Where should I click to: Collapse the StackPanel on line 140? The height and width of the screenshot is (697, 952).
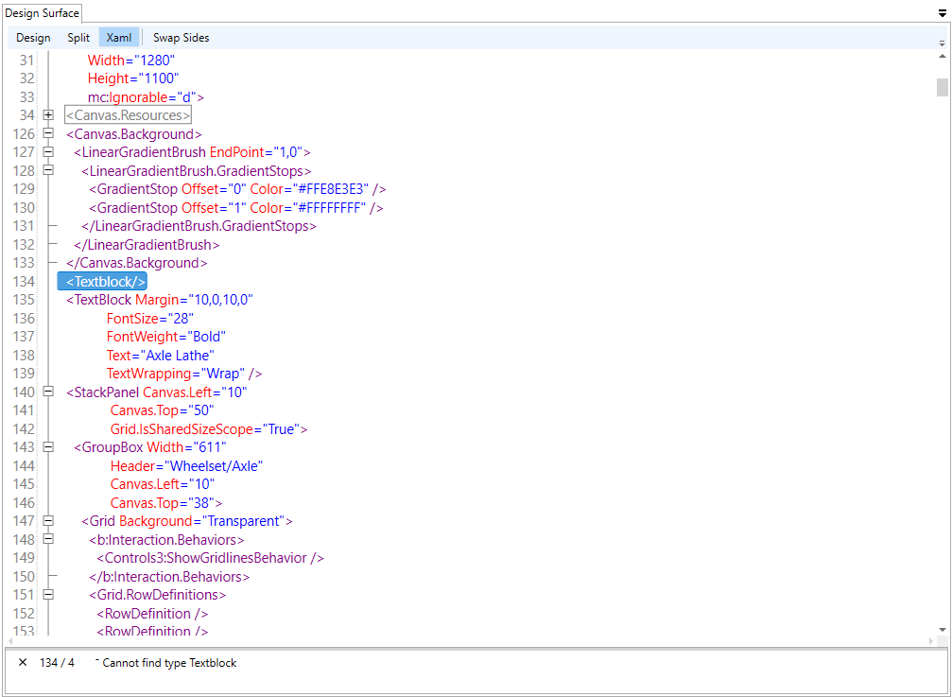(x=48, y=392)
